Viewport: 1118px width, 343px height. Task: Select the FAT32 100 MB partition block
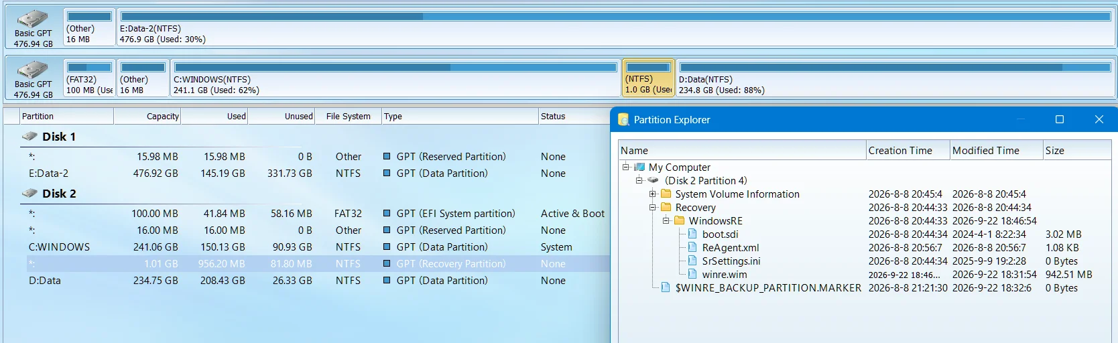pyautogui.click(x=89, y=78)
